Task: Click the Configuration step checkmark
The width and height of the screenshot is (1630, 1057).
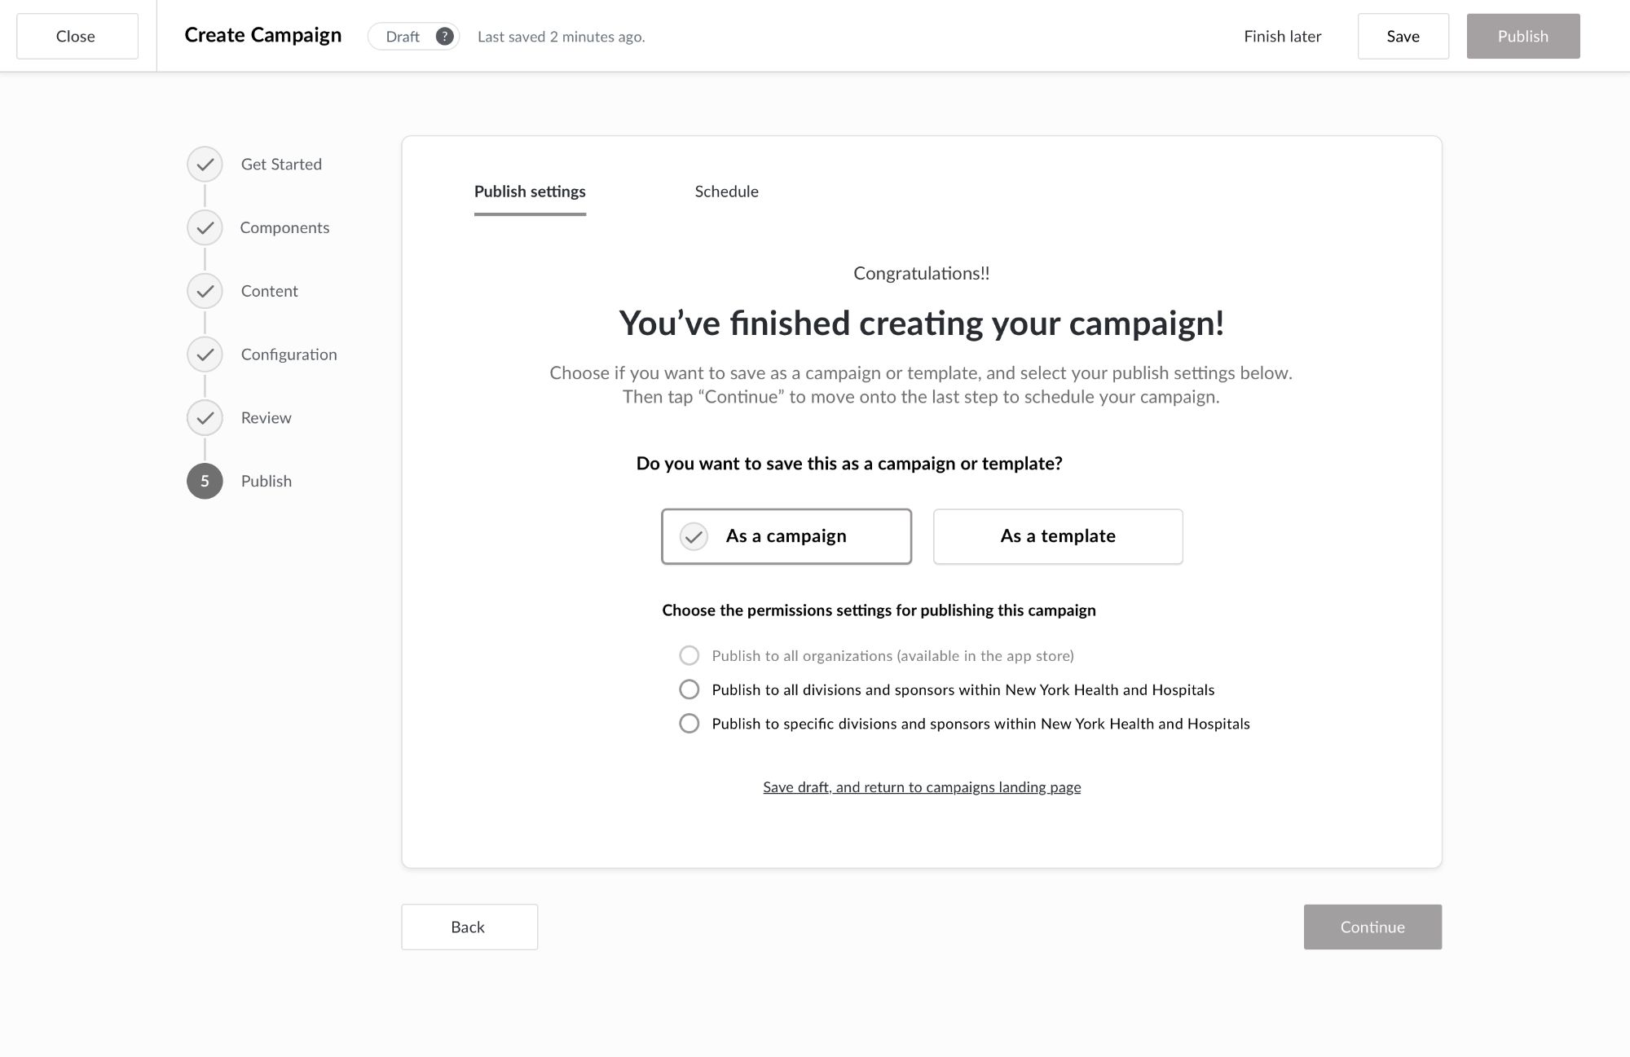Action: click(205, 354)
